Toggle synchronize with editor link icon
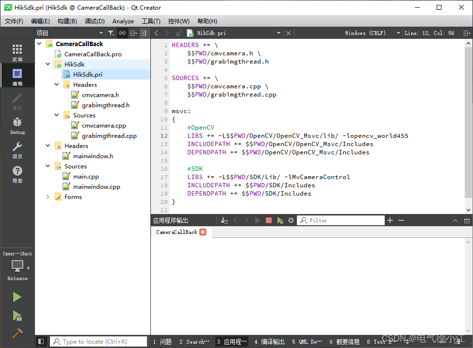 [x=122, y=33]
